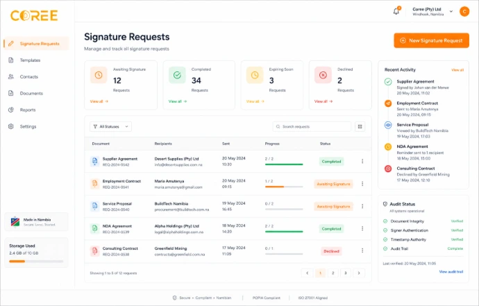Click the Service Proposal viewed eye icon
This screenshot has height=306, width=479.
pyautogui.click(x=388, y=125)
